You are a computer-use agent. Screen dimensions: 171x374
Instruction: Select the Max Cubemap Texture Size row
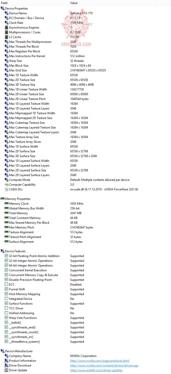(85, 123)
